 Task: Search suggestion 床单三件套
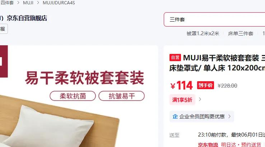point(241,33)
